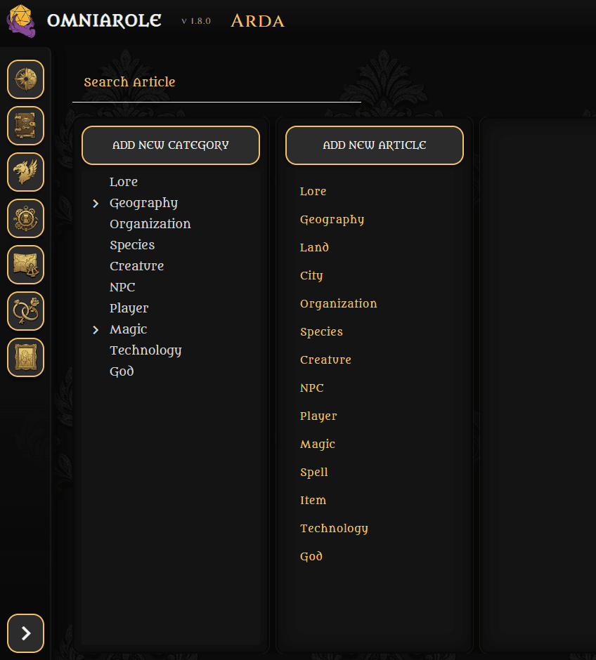Click the Add New Article button
Screen dimensions: 596x660
[375, 145]
